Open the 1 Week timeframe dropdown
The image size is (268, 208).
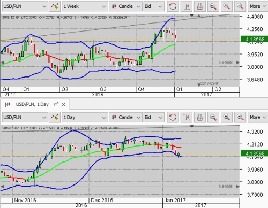coord(85,6)
